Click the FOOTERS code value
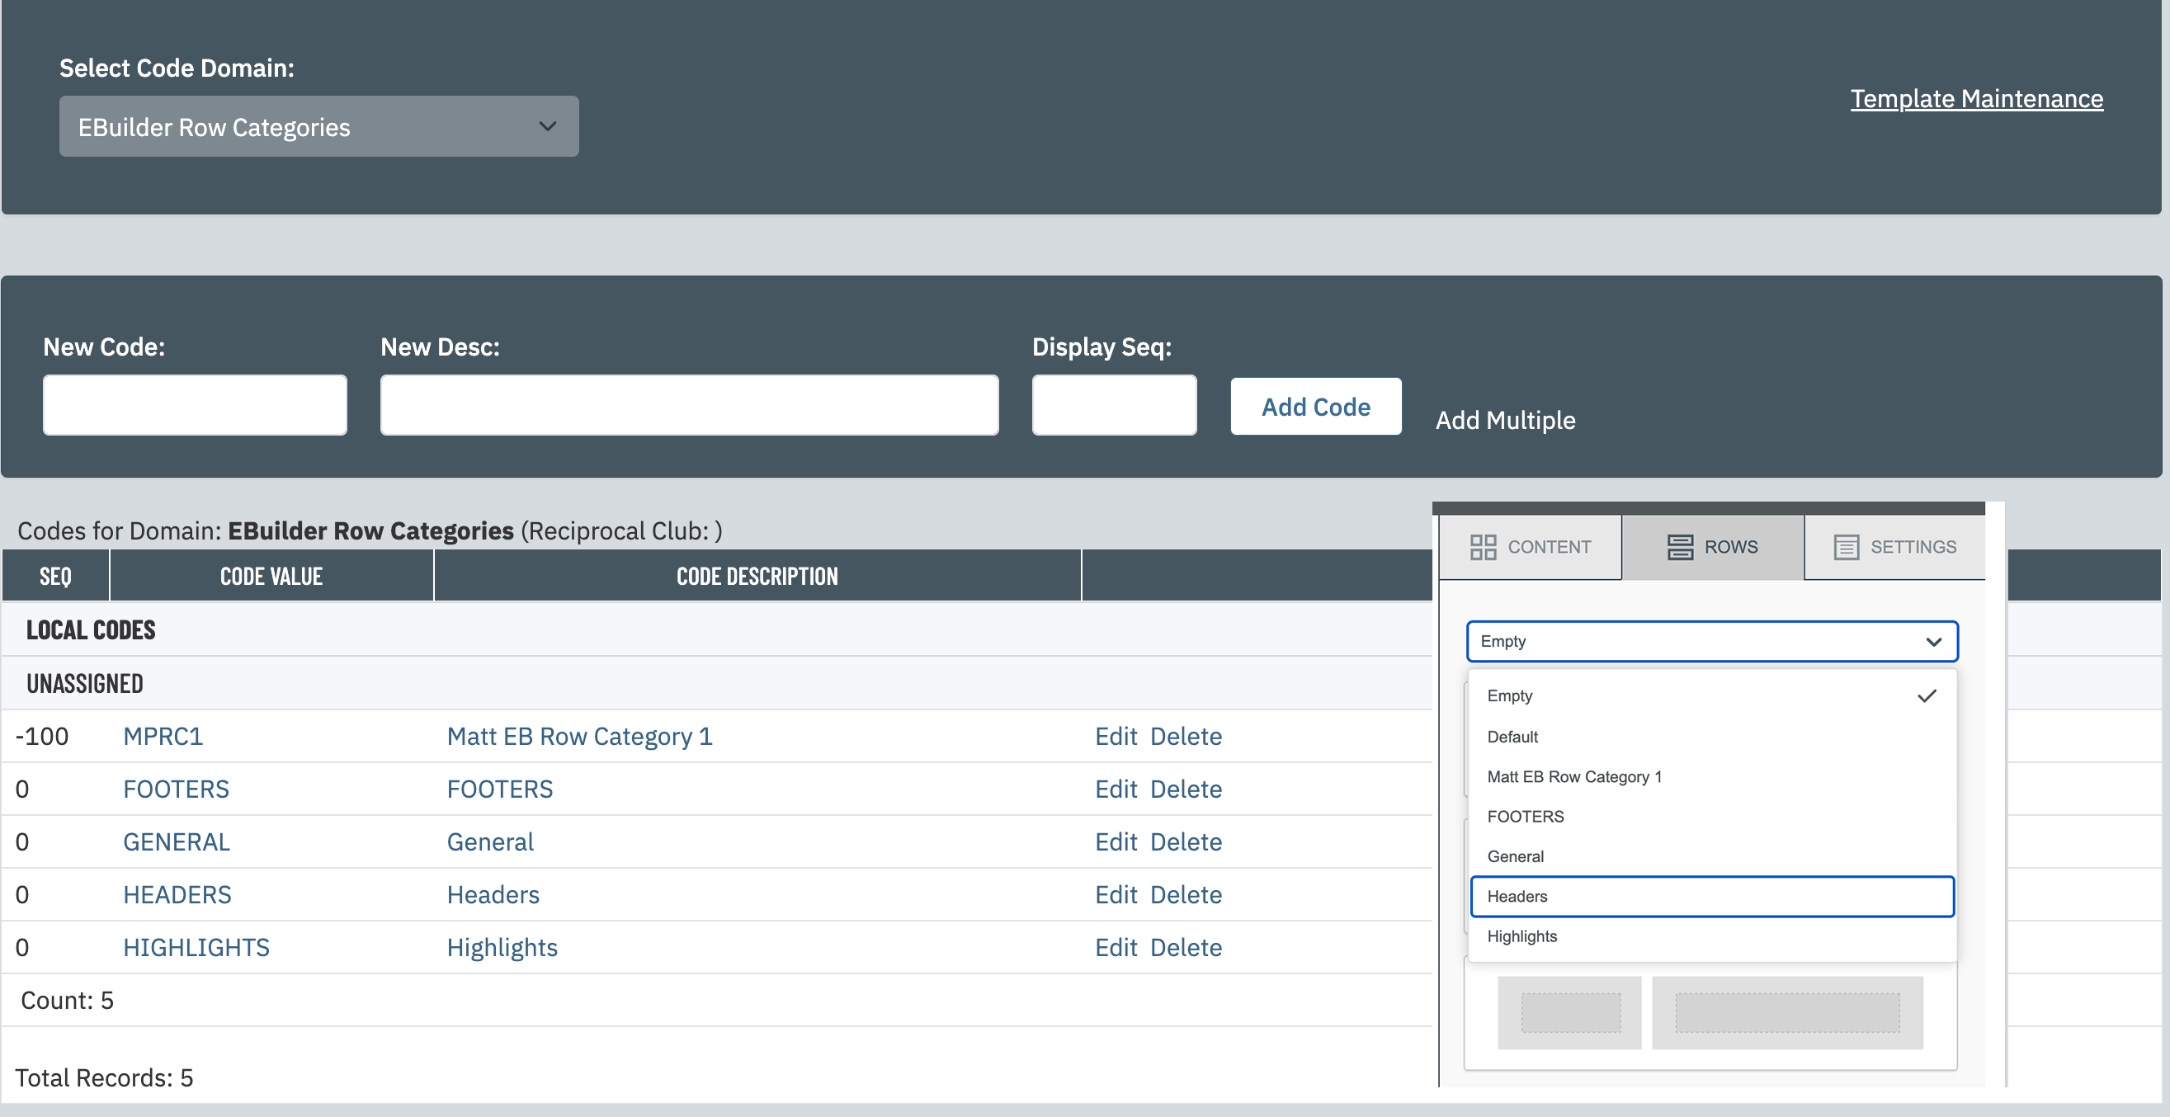Viewport: 2170px width, 1117px height. [x=176, y=789]
